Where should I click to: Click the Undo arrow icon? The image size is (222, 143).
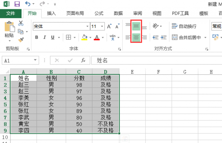(28, 4)
